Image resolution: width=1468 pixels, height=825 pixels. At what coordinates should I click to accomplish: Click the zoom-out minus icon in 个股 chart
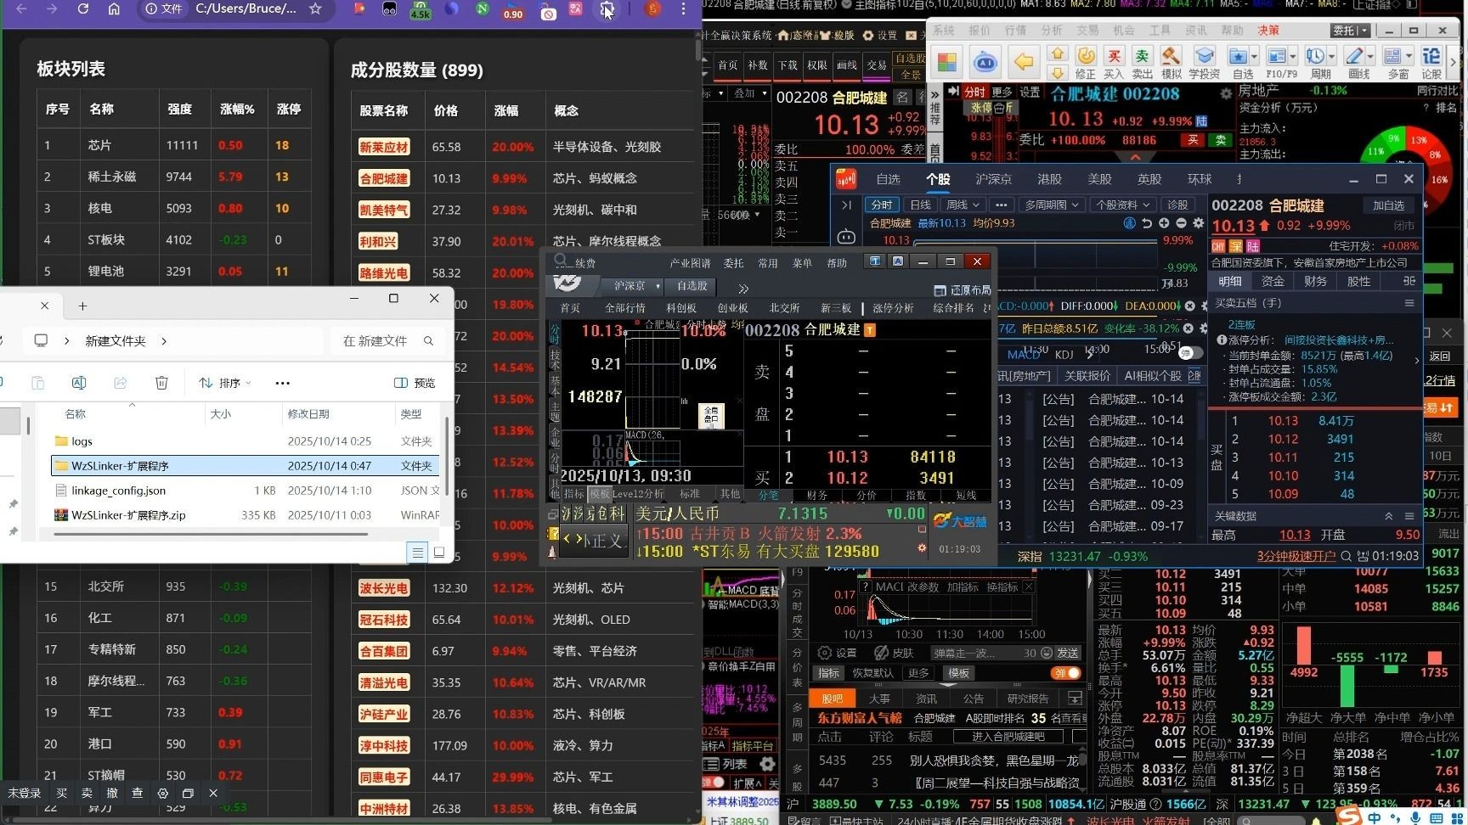click(x=1181, y=223)
